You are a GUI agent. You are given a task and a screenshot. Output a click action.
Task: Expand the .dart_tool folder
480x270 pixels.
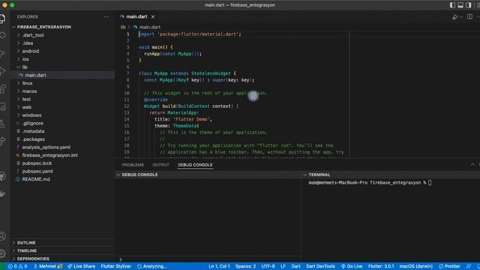click(33, 35)
